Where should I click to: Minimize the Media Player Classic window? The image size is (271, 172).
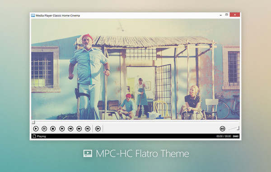pos(221,15)
